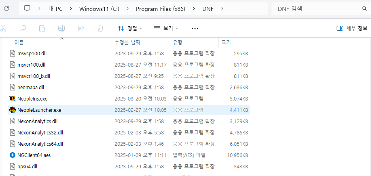
Task: Click the 10,956KB size value
Action: [237, 155]
